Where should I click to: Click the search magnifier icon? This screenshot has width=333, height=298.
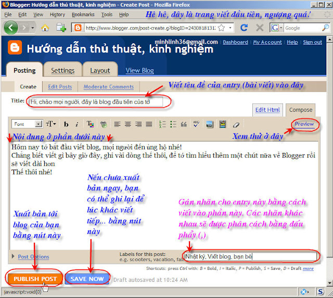click(326, 28)
